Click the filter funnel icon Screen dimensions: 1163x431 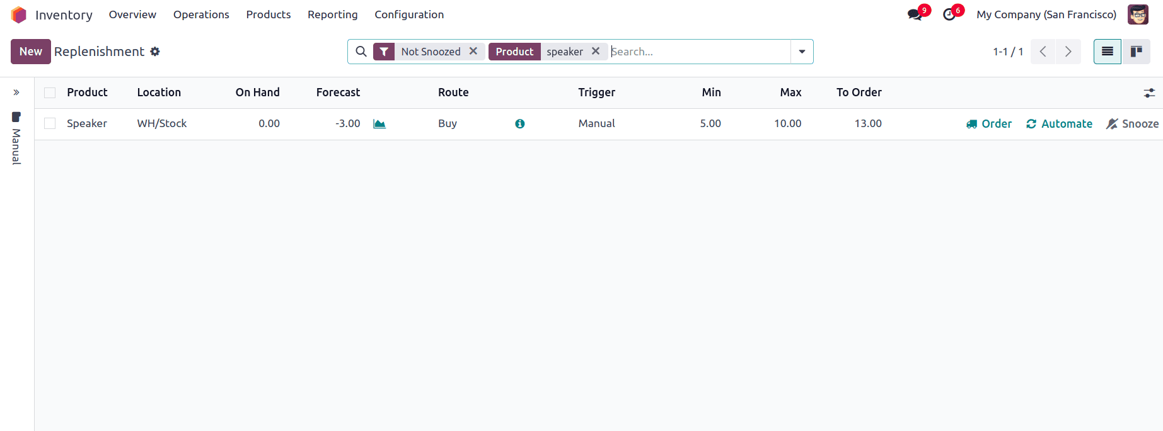384,52
